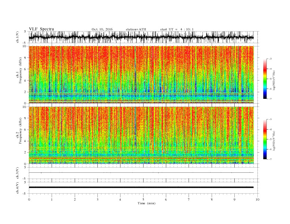Viewport: 290px width, 224px height.
Task: Click the flat ch.3 voltage trace
Action: 141,173
